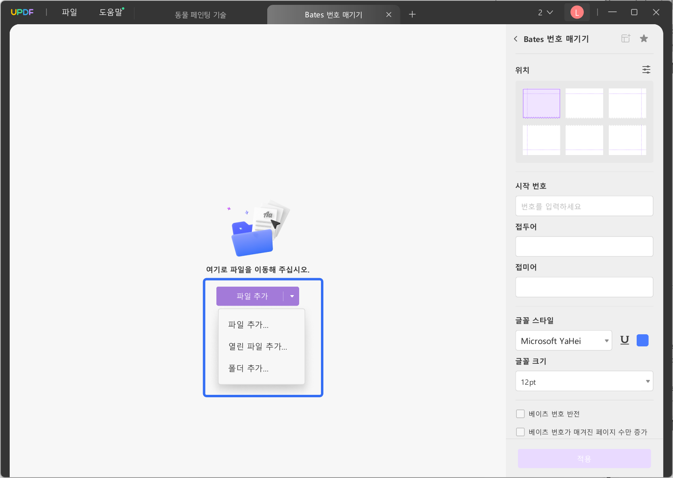Select bottom-right position thumbnail
This screenshot has height=478, width=673.
coord(627,140)
